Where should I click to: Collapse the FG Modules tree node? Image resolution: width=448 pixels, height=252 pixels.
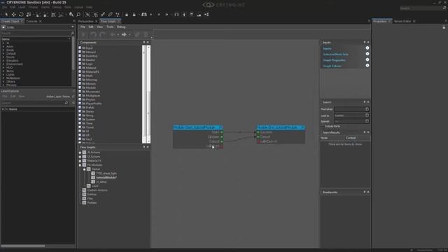tap(80, 165)
